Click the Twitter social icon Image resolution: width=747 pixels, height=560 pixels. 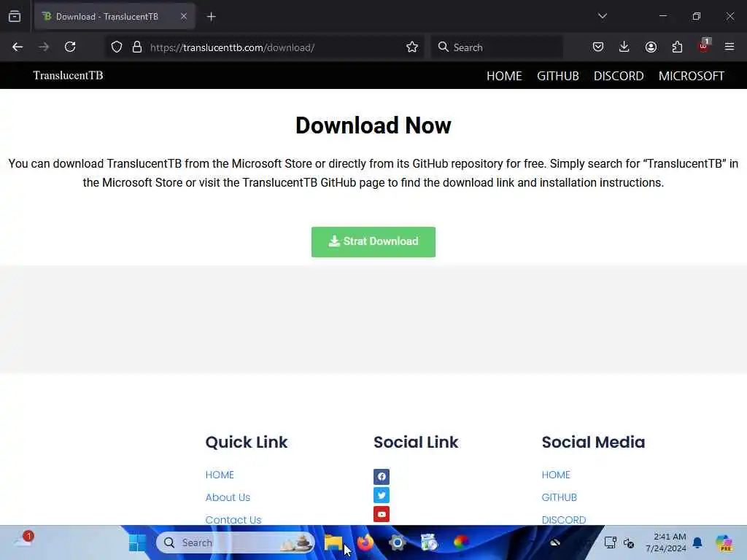pos(381,495)
